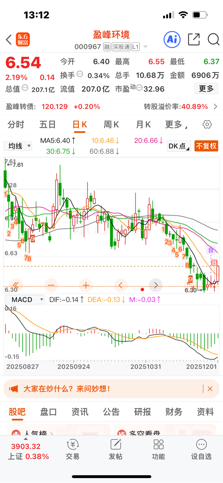The width and height of the screenshot is (223, 483).
Task: Open the DK点 dropdown
Action: tap(179, 146)
